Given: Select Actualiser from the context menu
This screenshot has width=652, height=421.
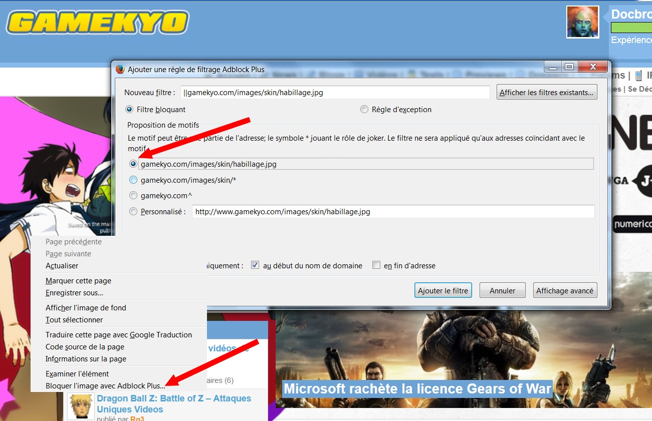Looking at the screenshot, I should coord(62,266).
